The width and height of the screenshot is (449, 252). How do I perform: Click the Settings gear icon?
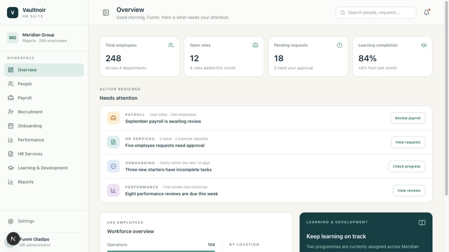click(11, 221)
